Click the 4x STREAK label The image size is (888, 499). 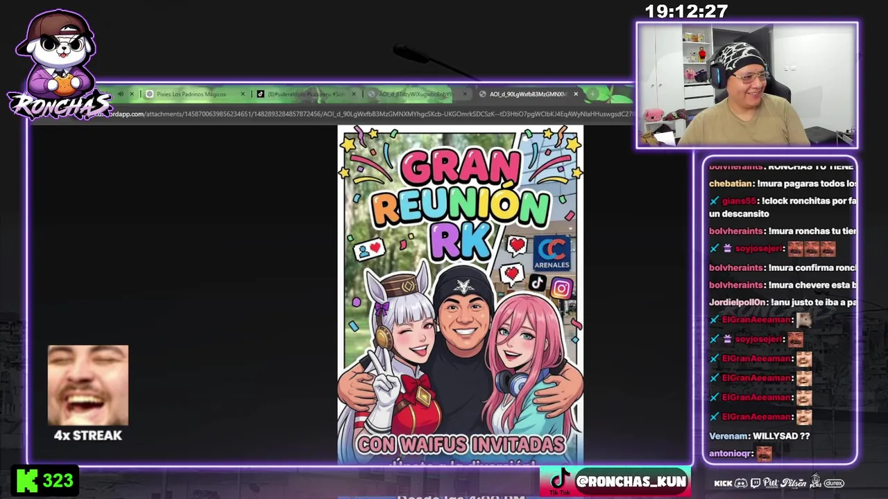click(x=88, y=435)
